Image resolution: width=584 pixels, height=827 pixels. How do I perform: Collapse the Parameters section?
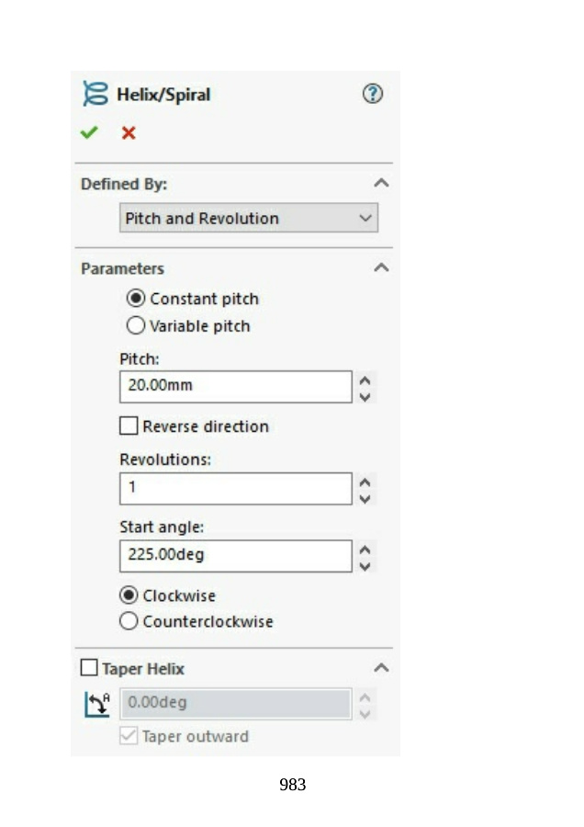pyautogui.click(x=381, y=268)
